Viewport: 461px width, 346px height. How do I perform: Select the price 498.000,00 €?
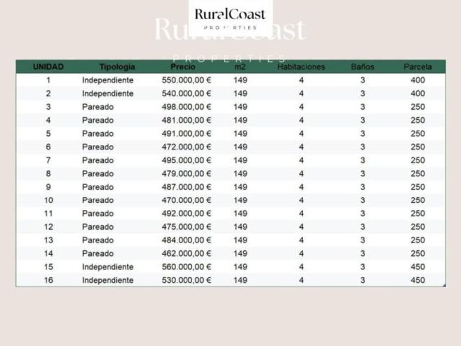[x=187, y=107]
